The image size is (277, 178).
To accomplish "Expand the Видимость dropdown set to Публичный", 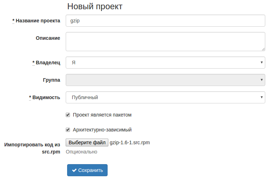I will click(x=165, y=97).
